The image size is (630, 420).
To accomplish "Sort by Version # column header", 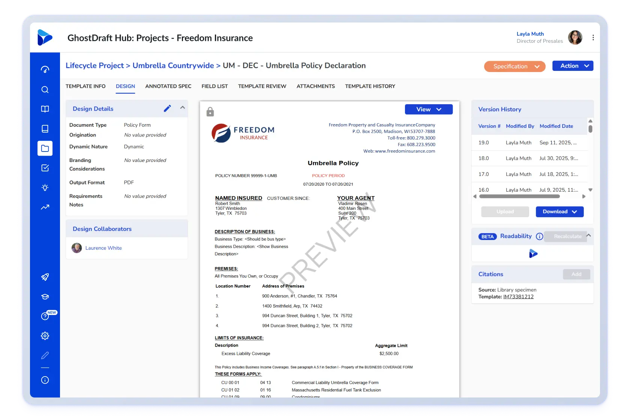I will tap(489, 126).
